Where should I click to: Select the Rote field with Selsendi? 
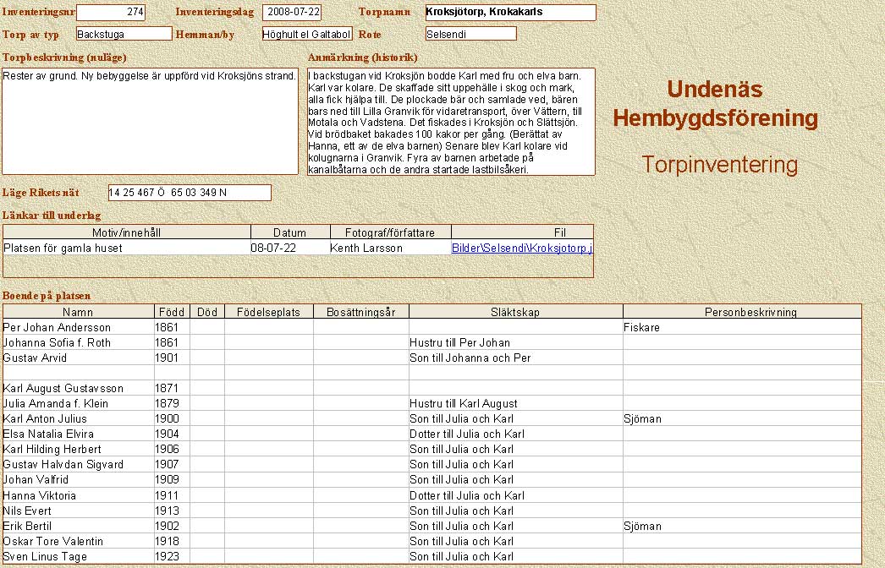pyautogui.click(x=470, y=34)
